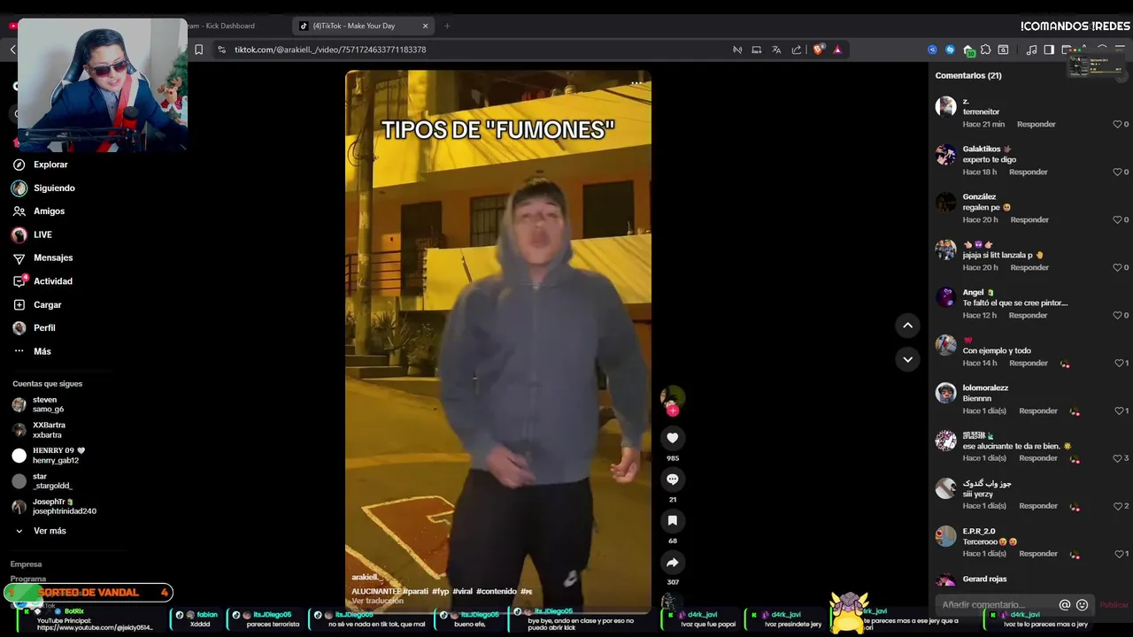Switch to Kick Dashboard browser tab
This screenshot has width=1133, height=637.
pyautogui.click(x=220, y=26)
